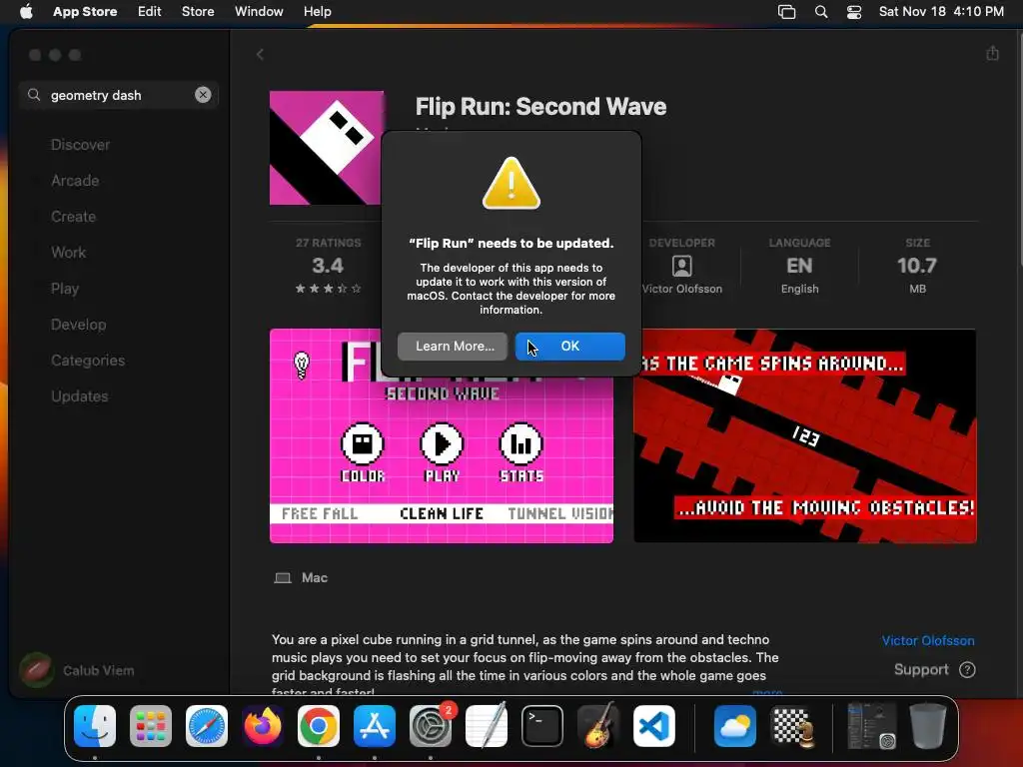
Task: Select the Work section
Action: 69,253
